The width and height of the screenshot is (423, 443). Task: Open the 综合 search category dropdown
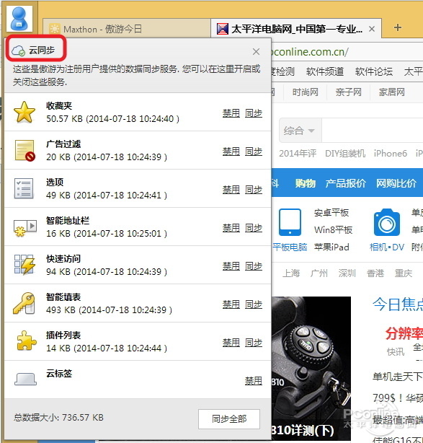point(300,131)
